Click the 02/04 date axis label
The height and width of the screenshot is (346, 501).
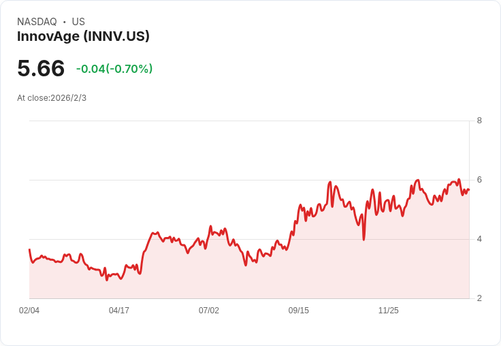coord(29,311)
